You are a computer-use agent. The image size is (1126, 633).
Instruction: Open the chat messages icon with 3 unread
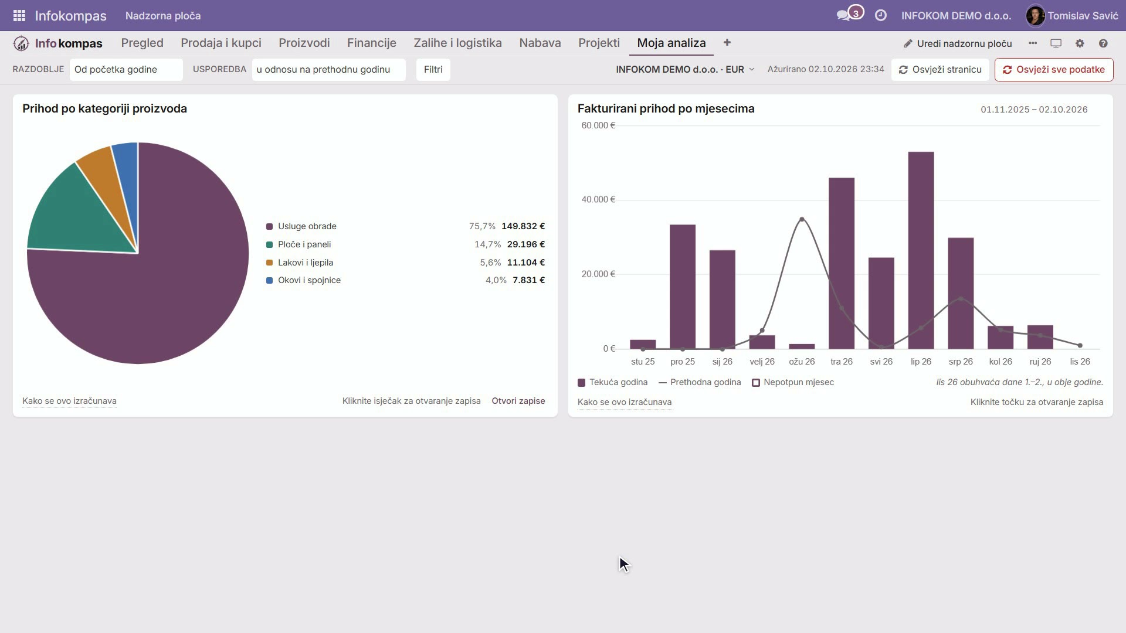(849, 15)
